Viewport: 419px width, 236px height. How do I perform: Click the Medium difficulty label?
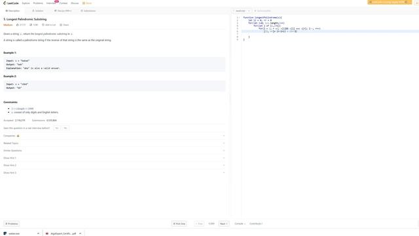click(x=8, y=25)
